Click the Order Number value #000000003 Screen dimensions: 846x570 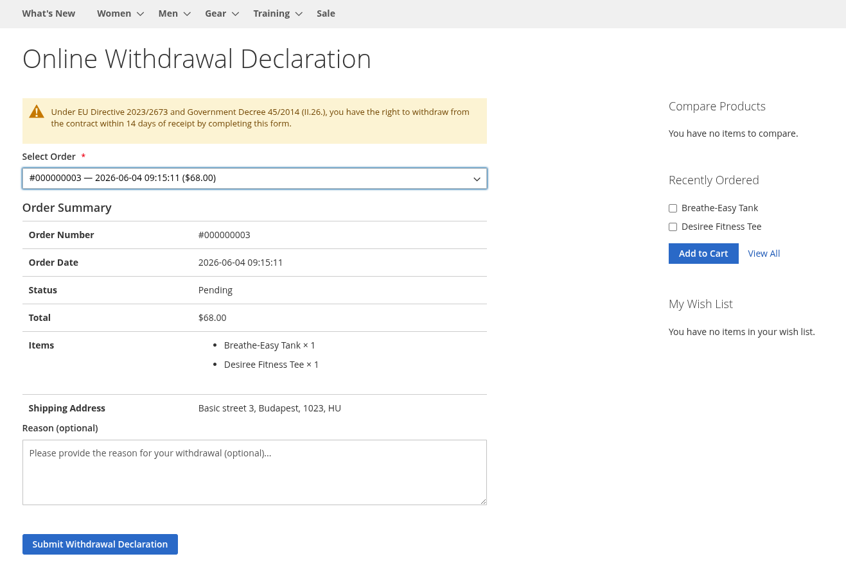tap(224, 235)
